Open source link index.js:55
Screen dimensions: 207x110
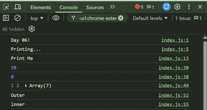click(x=174, y=105)
